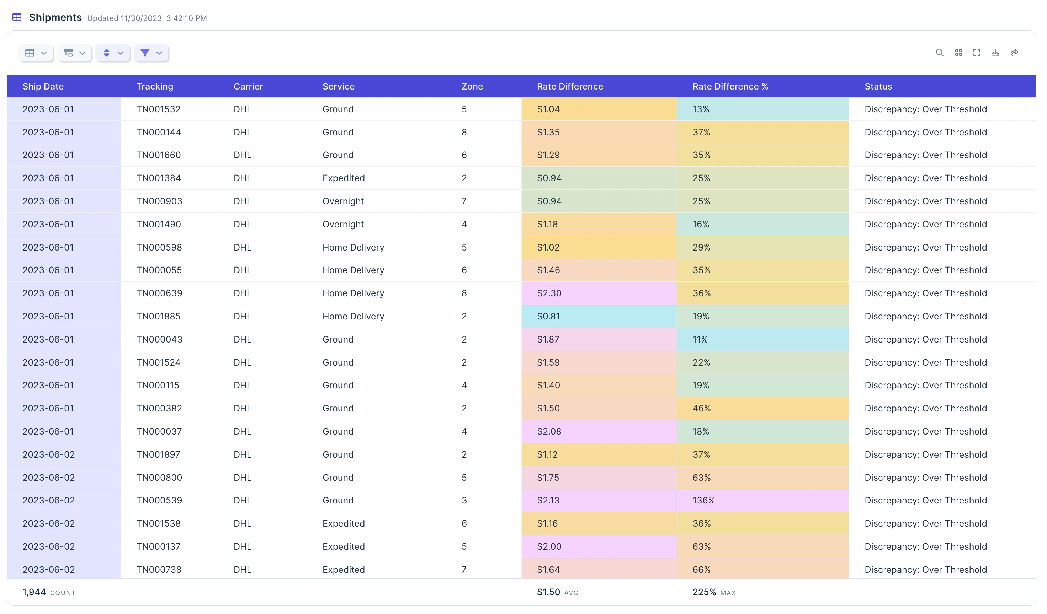This screenshot has width=1047, height=614.
Task: Click the download/export icon
Action: click(x=995, y=53)
